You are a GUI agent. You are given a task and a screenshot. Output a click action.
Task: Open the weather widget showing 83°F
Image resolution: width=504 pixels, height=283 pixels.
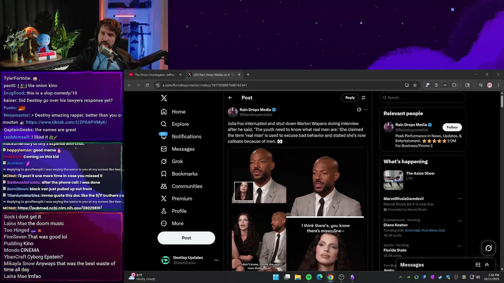pyautogui.click(x=142, y=277)
